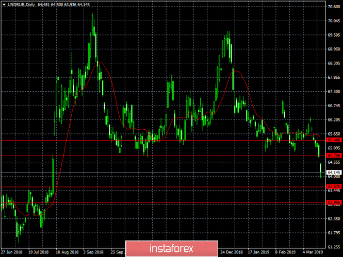Click the OHLC values 64.481 64.500 63.936 64.145
Screen dimensions: 343x257
tap(63, 5)
